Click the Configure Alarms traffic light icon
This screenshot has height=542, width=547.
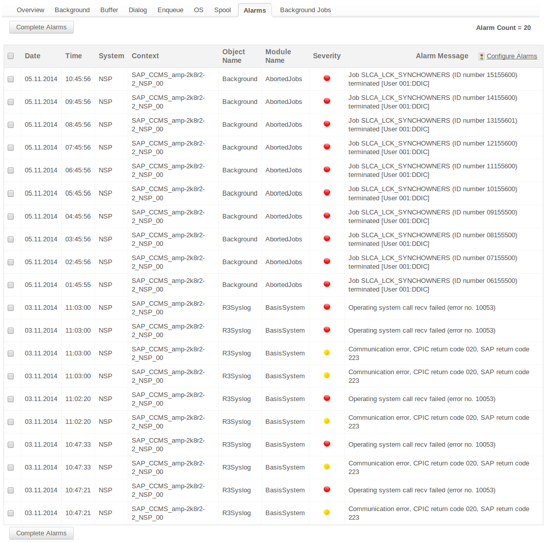(x=481, y=56)
